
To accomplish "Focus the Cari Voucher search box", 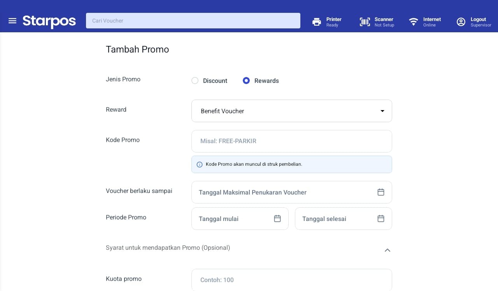I will tap(193, 21).
